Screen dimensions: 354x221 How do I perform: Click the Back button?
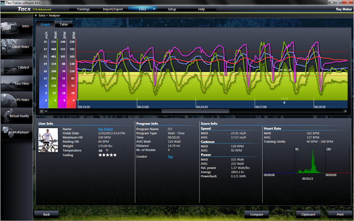pyautogui.click(x=46, y=214)
